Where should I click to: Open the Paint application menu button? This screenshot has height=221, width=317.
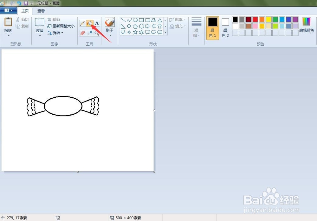click(x=8, y=10)
